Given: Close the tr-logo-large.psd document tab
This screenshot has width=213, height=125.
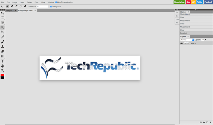Looking at the screenshot, I should pyautogui.click(x=35, y=11).
